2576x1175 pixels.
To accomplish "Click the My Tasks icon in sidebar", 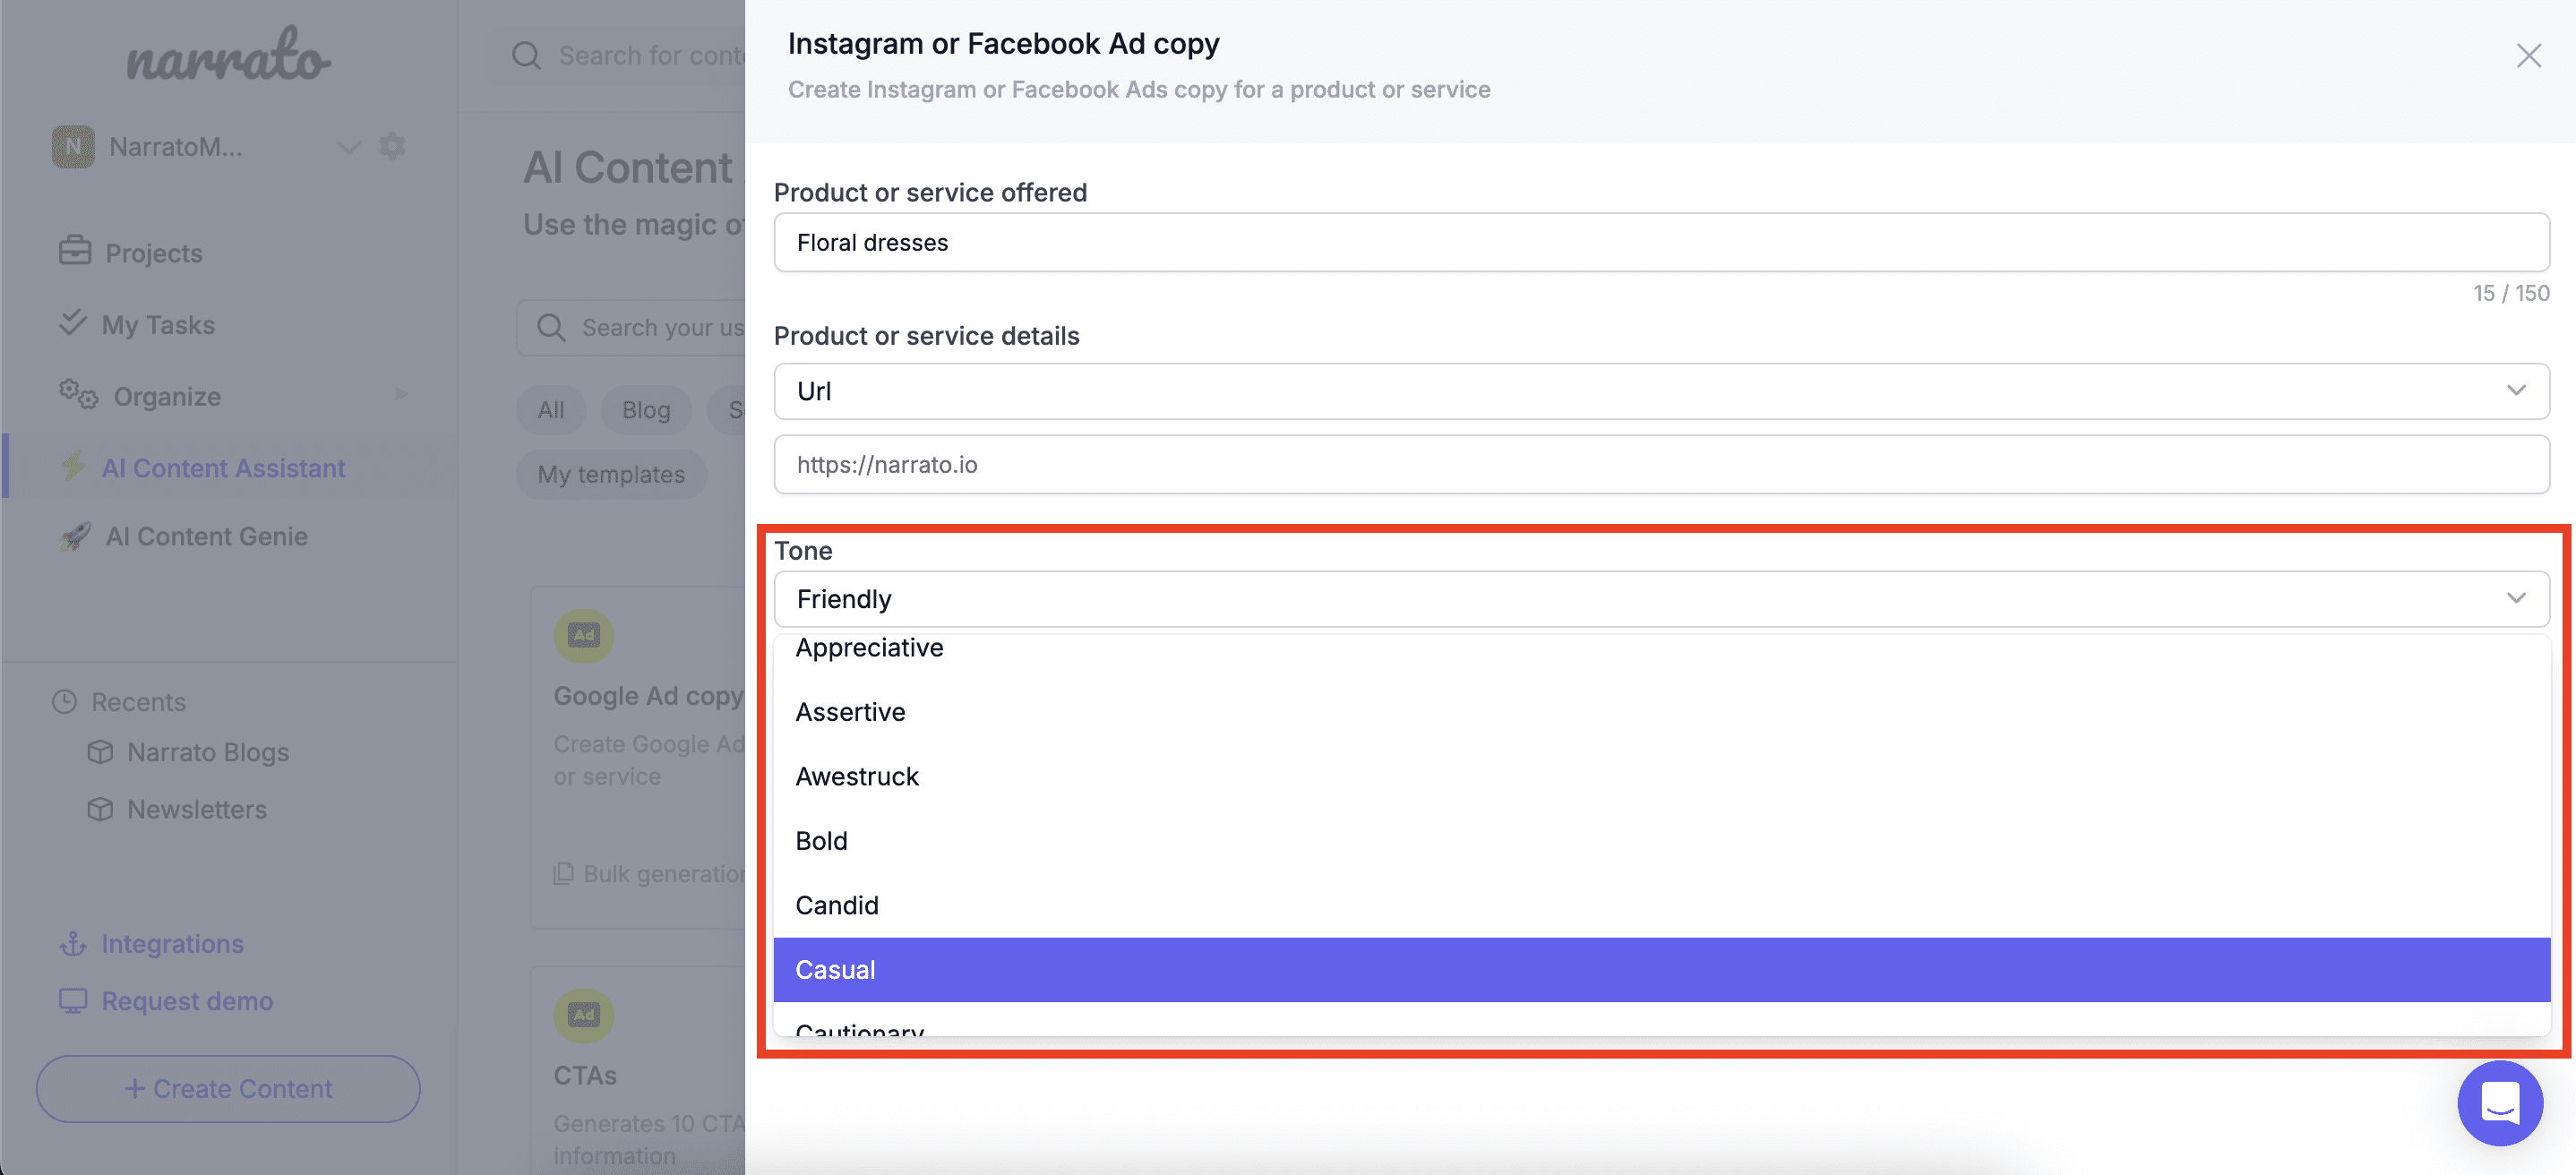I will coord(67,323).
